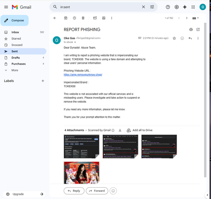The height and width of the screenshot is (199, 211).
Task: Click the reply arrow in header
Action: [190, 38]
